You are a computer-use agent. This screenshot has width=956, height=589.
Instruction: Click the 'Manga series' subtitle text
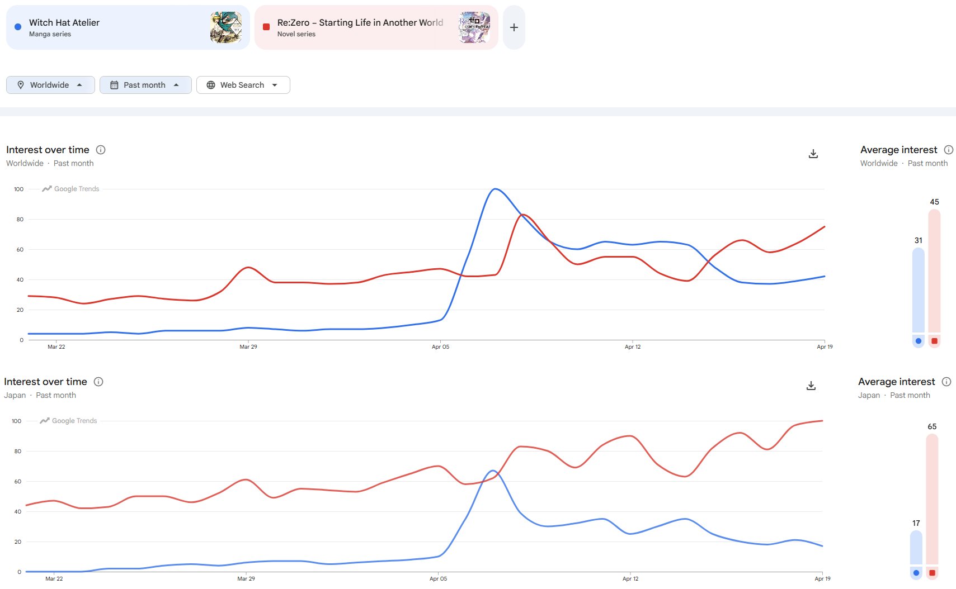[50, 34]
